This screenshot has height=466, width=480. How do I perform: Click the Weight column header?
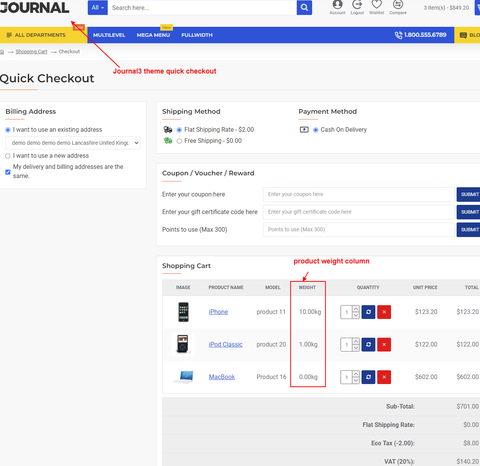(x=307, y=288)
